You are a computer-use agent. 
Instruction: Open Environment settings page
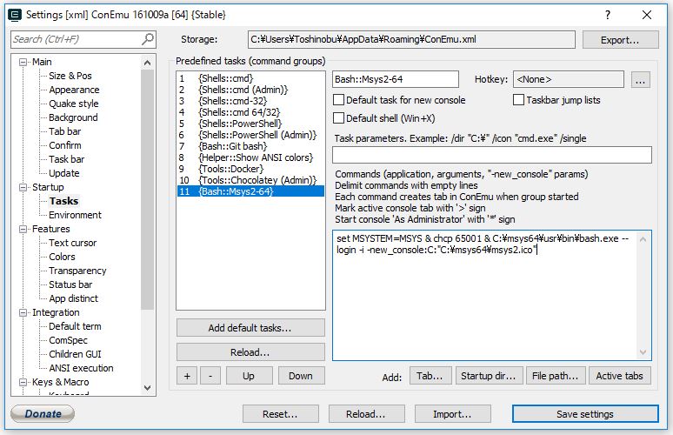[x=75, y=215]
